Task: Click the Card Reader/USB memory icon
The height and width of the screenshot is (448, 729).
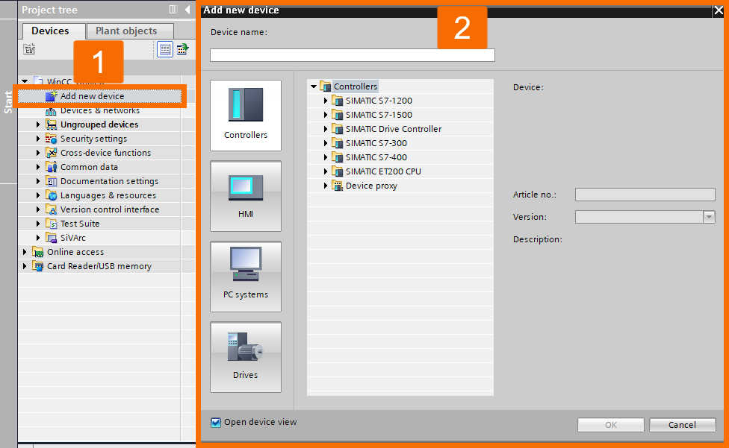Action: coord(37,265)
